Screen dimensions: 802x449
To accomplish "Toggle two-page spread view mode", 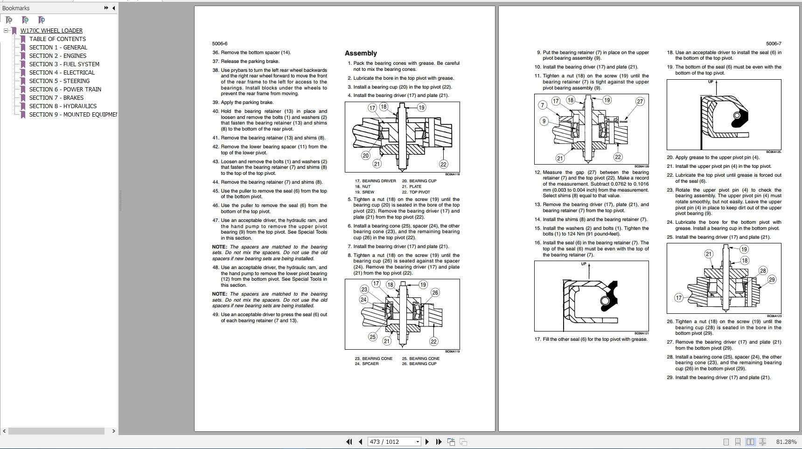I will (751, 442).
